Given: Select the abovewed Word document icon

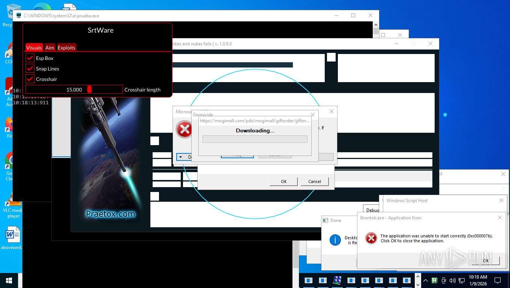Looking at the screenshot, I should [x=13, y=234].
